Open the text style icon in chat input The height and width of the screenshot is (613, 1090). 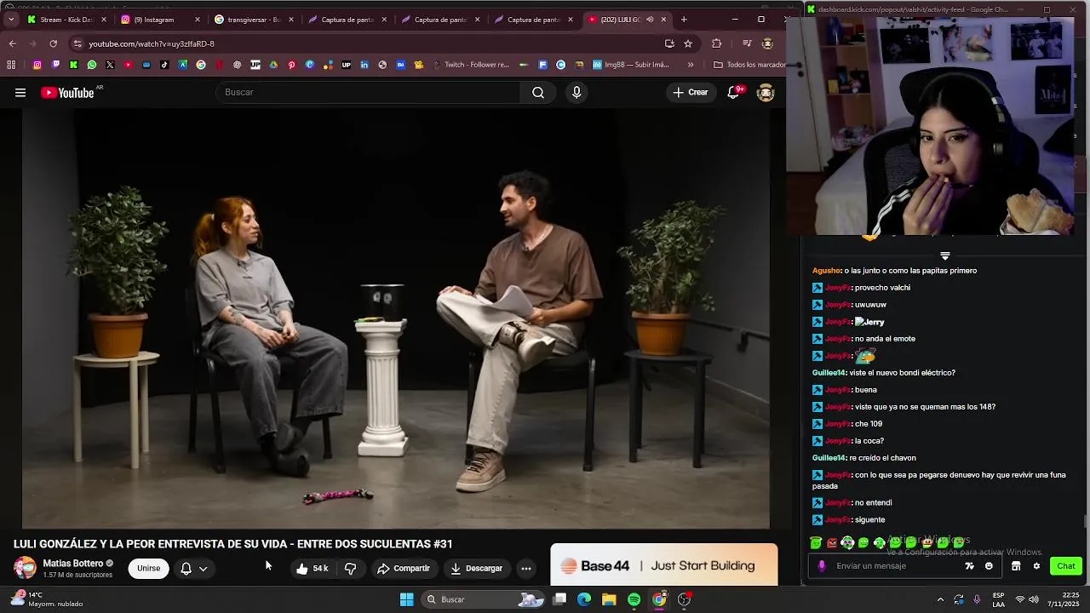[x=969, y=566]
